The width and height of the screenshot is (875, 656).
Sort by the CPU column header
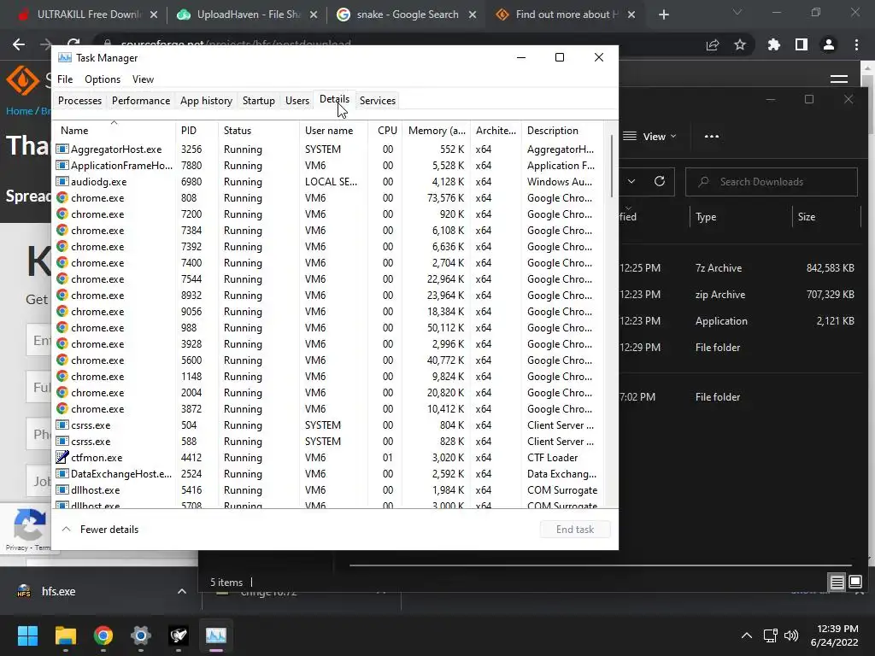[387, 130]
